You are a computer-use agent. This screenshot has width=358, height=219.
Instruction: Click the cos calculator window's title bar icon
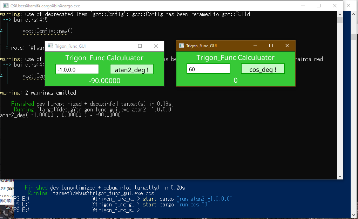[181, 46]
